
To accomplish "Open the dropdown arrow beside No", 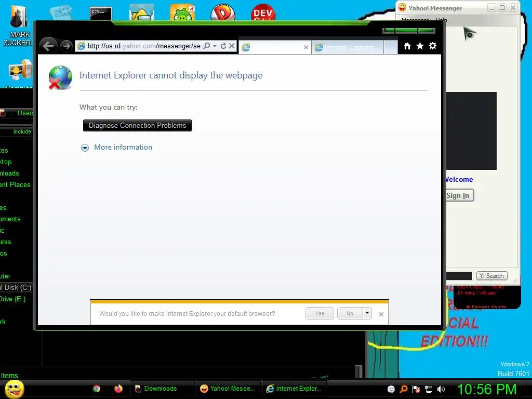I will click(x=367, y=313).
